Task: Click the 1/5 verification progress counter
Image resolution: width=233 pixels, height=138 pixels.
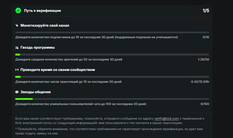Action: tap(206, 11)
